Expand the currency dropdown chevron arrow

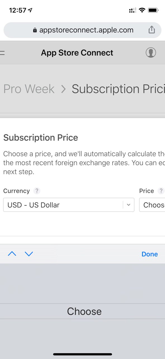[x=128, y=205]
